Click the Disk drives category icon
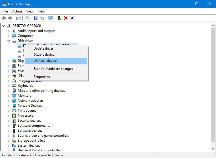Viewport: 216px width, 158px height. (14, 41)
